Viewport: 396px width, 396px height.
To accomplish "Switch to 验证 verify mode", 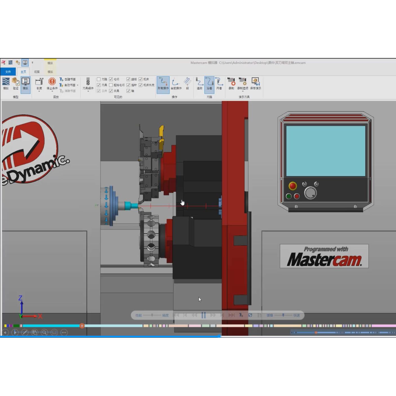I will pos(16,84).
